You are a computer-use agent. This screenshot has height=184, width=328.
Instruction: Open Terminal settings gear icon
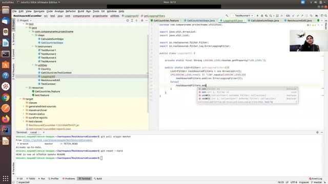tap(317, 132)
